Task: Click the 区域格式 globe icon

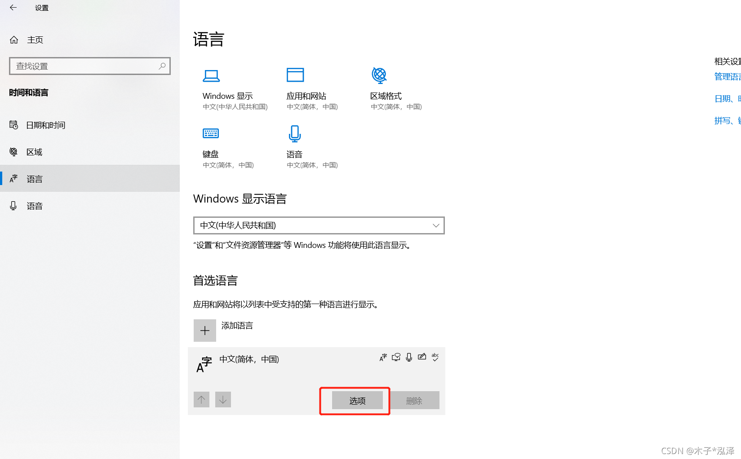Action: click(x=379, y=75)
